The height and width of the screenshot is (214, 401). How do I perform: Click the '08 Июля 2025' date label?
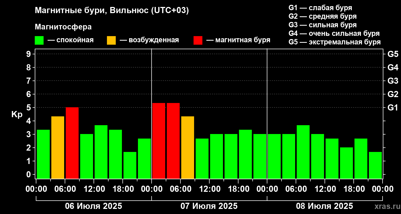[x=325, y=206]
